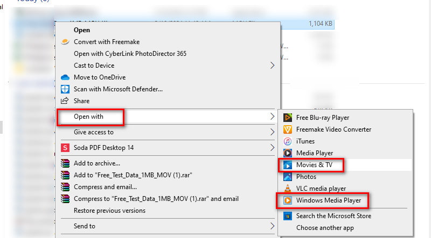Click the Freemake orange icon beside Convert
The image size is (431, 238).
point(65,42)
